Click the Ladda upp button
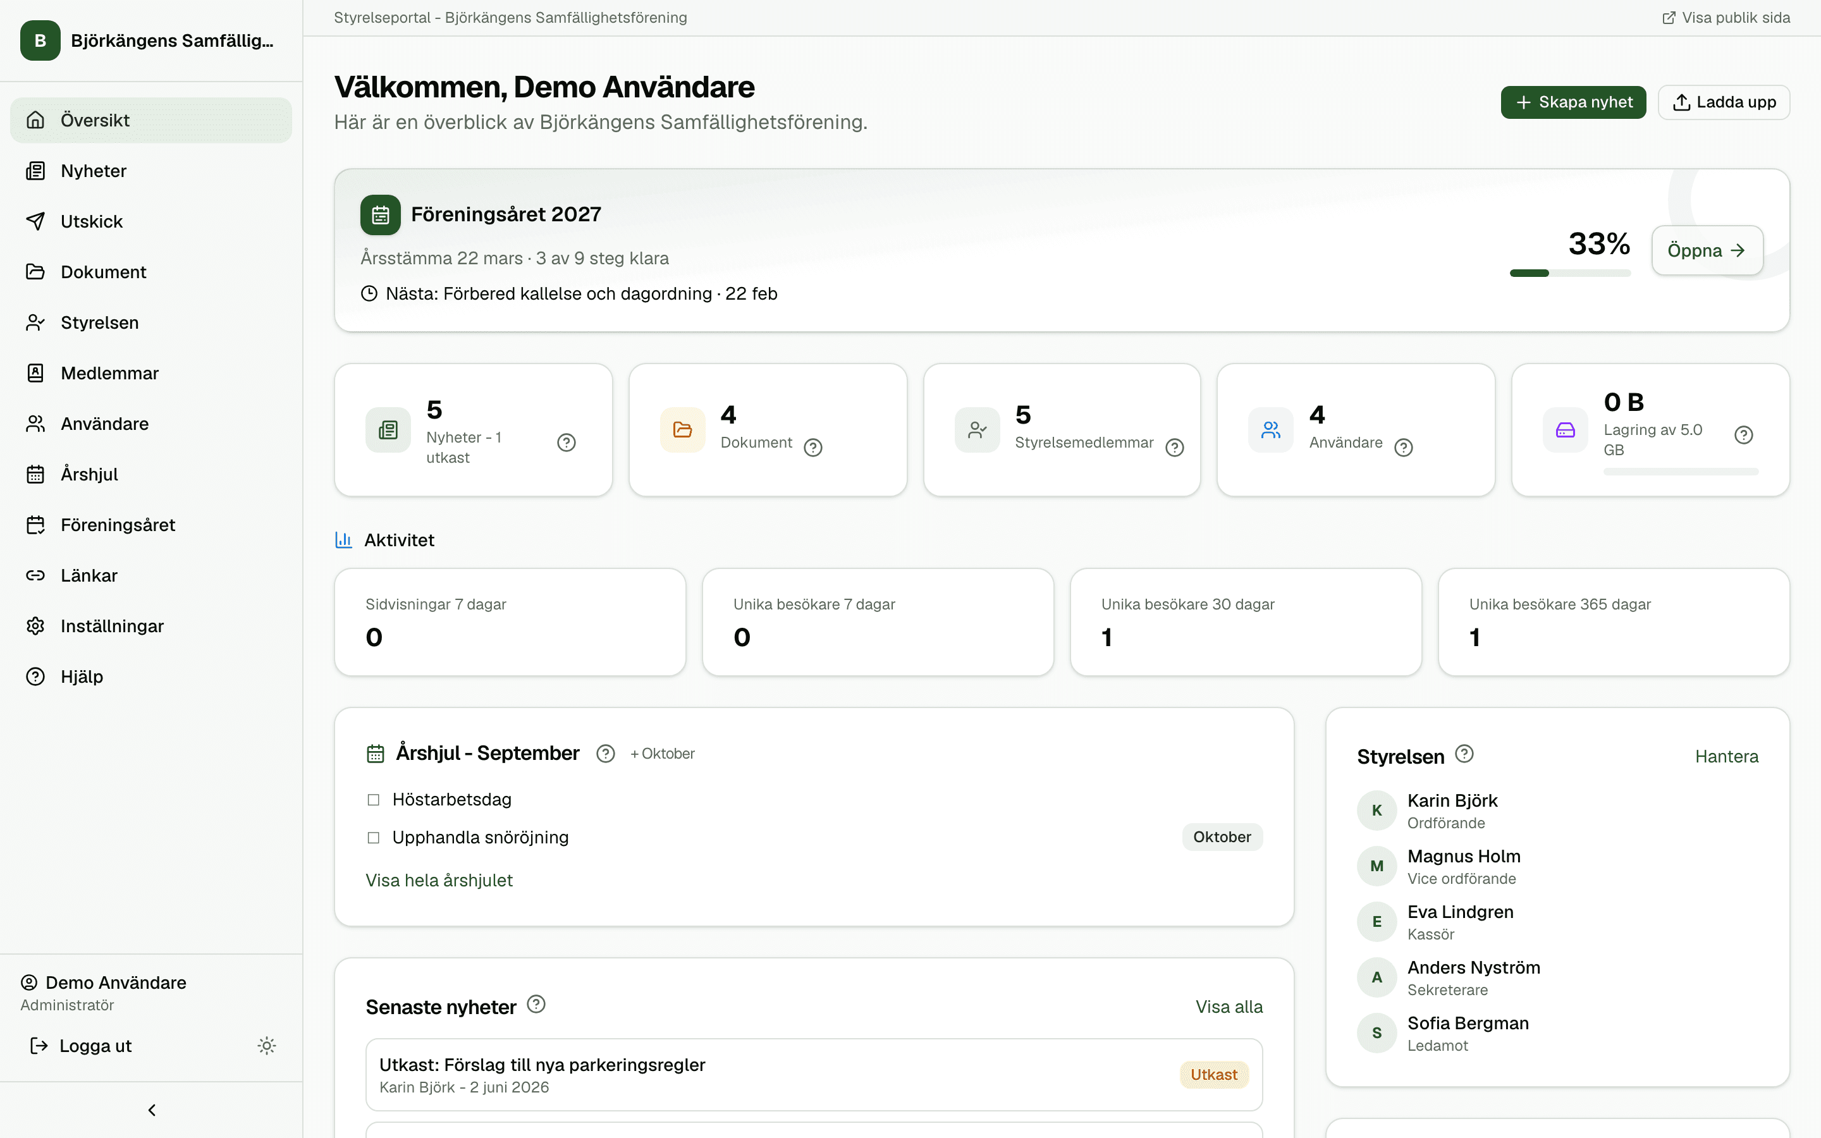This screenshot has width=1821, height=1138. pyautogui.click(x=1724, y=102)
